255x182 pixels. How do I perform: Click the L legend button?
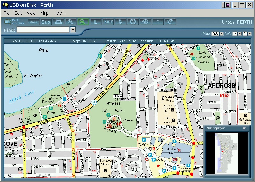click(x=96, y=22)
